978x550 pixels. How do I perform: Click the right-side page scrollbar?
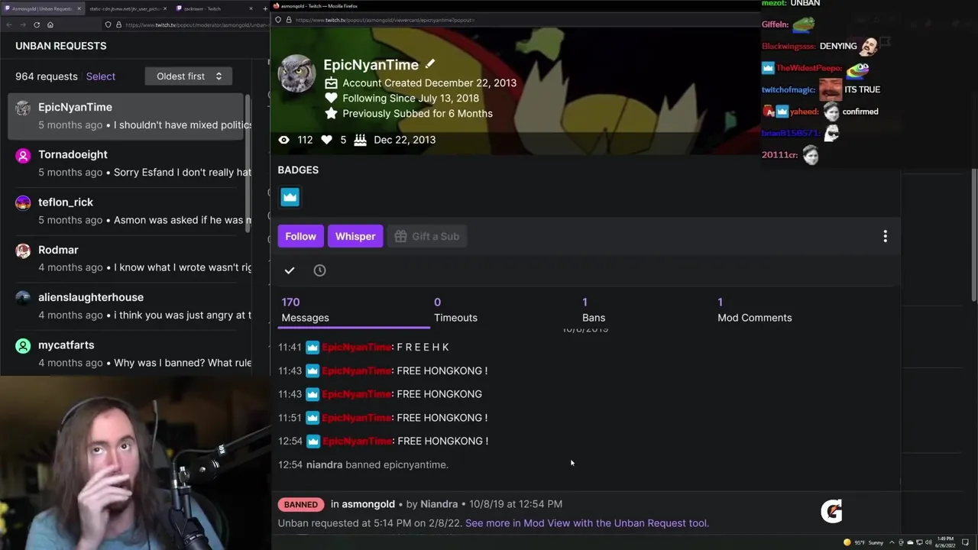coord(973,235)
